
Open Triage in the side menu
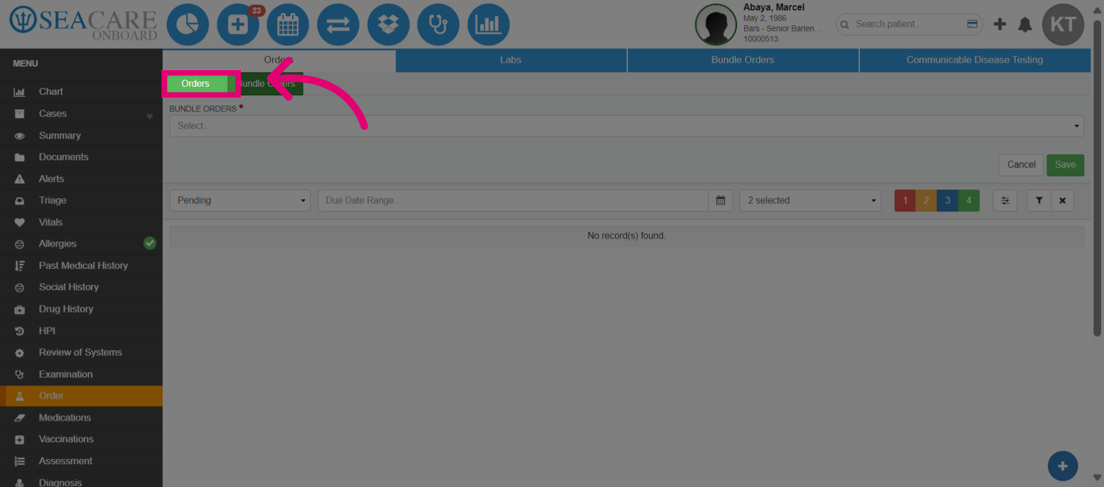81,200
